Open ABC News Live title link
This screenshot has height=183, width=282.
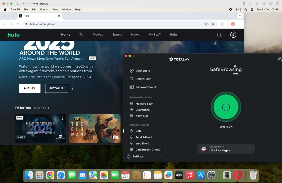(51, 59)
